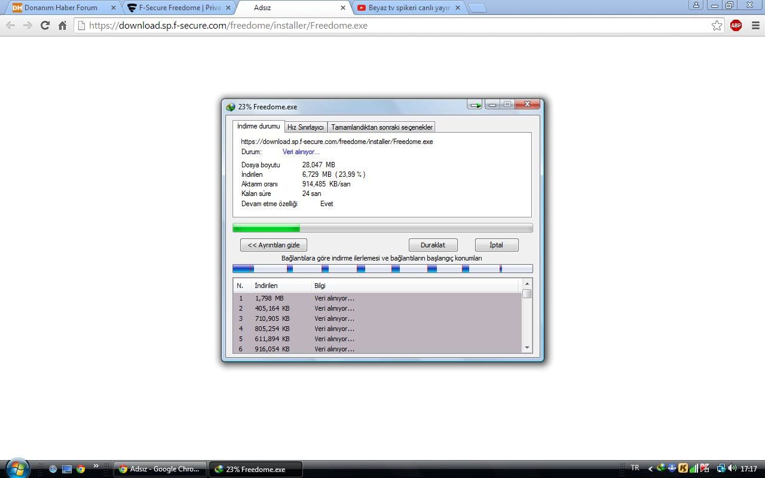Viewport: 765px width, 478px height.
Task: Click the connection list scroll up arrow
Action: 527,284
